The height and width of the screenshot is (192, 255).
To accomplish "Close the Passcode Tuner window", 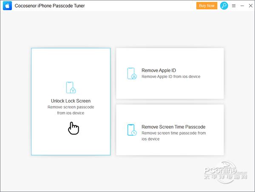I will [251, 6].
